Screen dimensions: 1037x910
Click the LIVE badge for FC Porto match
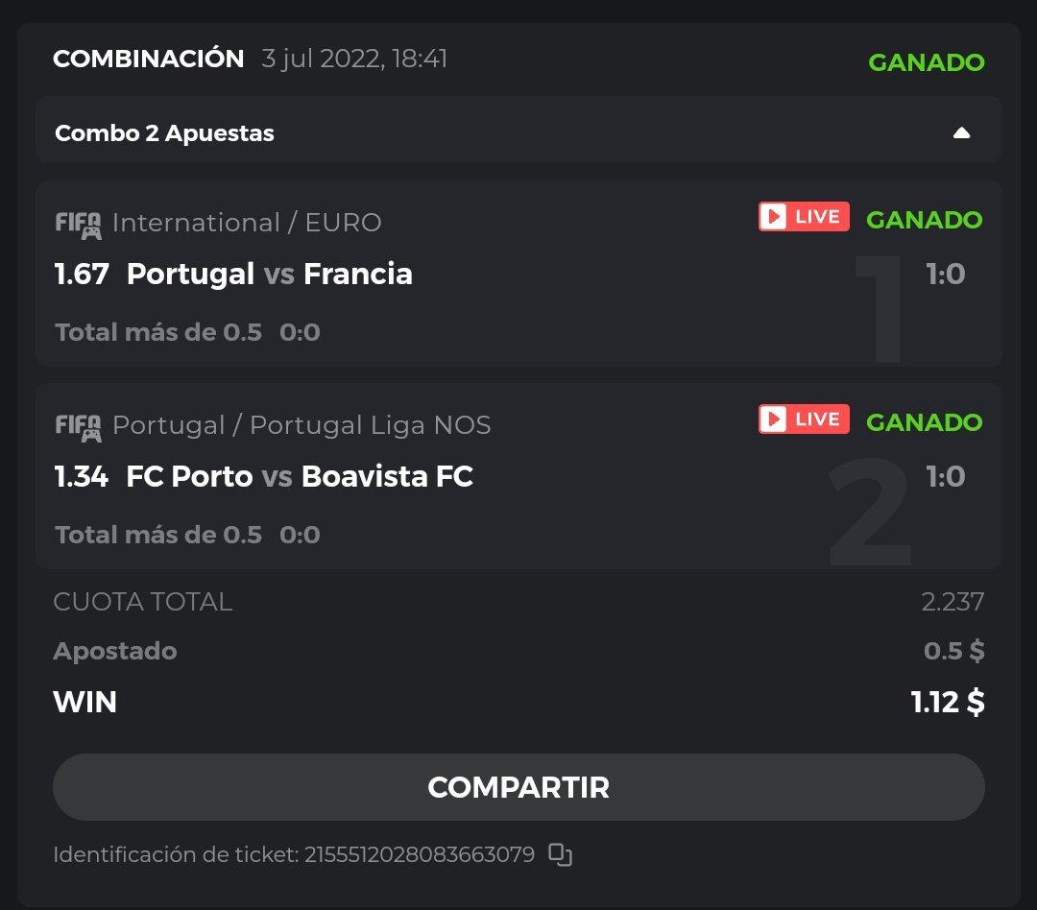[x=804, y=419]
